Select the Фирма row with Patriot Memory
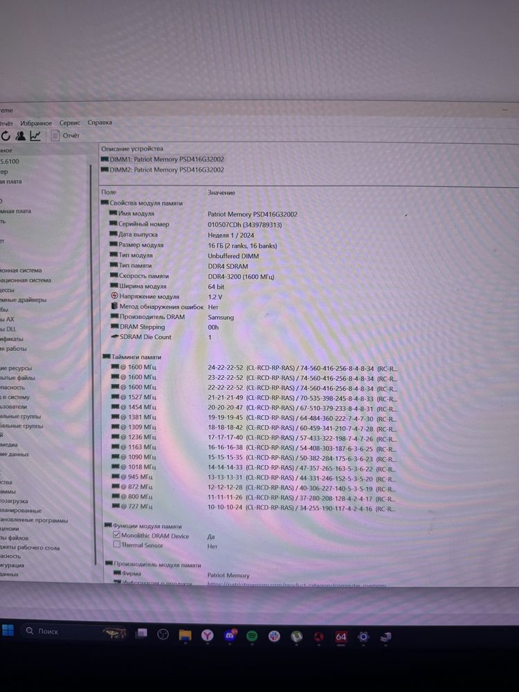 point(182,574)
